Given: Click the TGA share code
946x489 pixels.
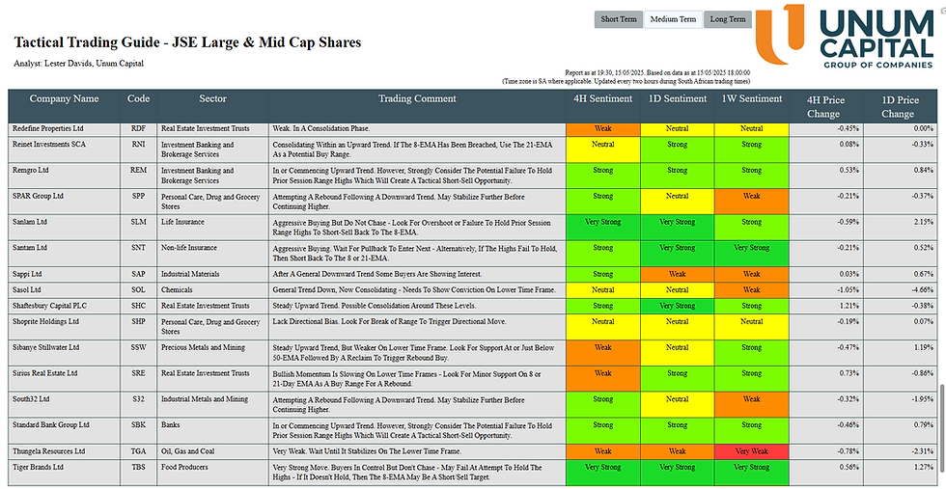Looking at the screenshot, I should (138, 451).
